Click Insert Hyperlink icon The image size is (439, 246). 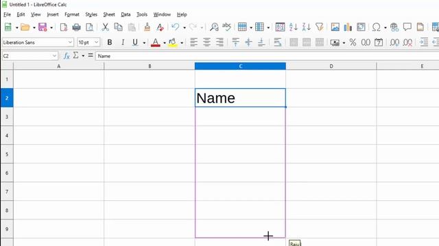[x=394, y=27]
